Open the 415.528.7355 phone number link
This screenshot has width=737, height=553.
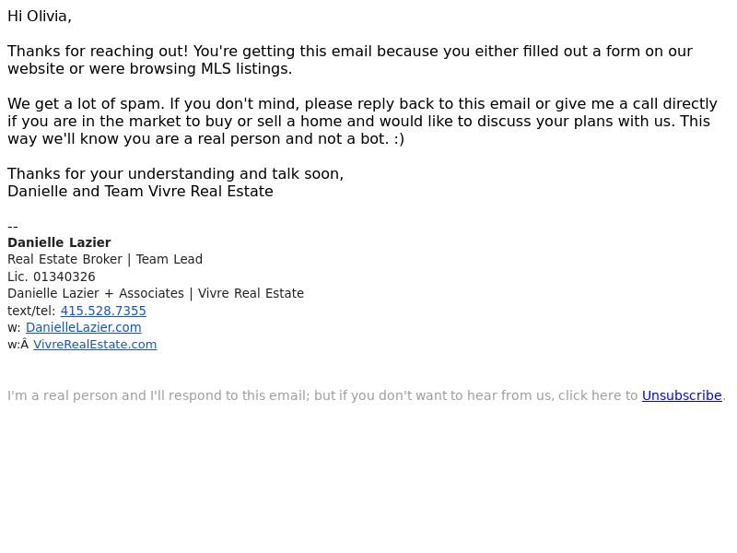[x=103, y=311]
